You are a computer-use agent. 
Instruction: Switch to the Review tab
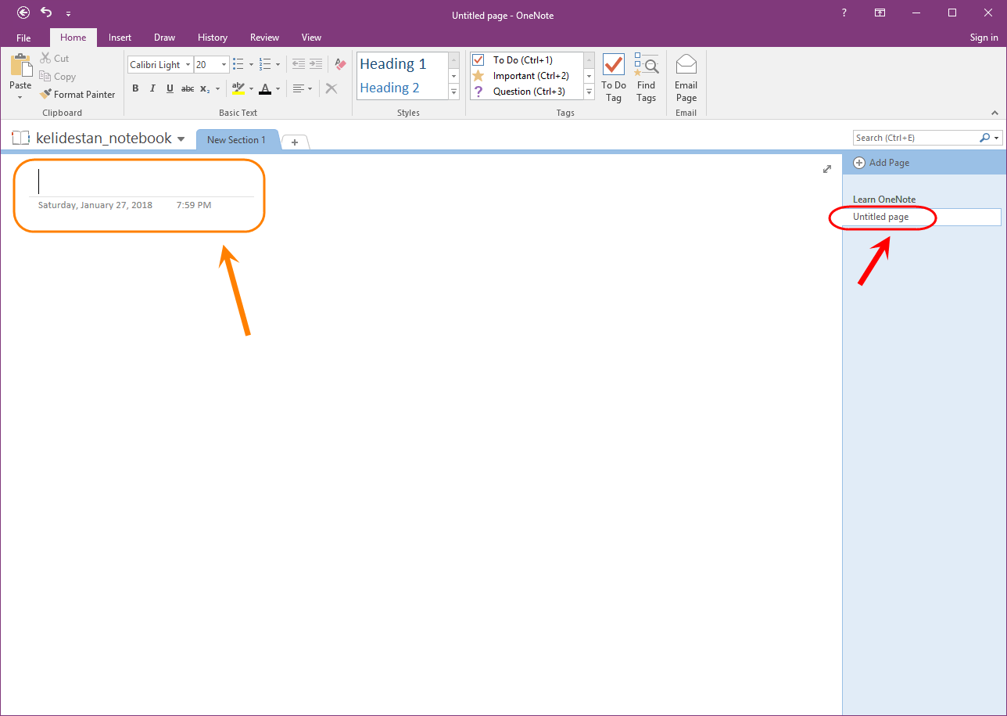point(264,38)
